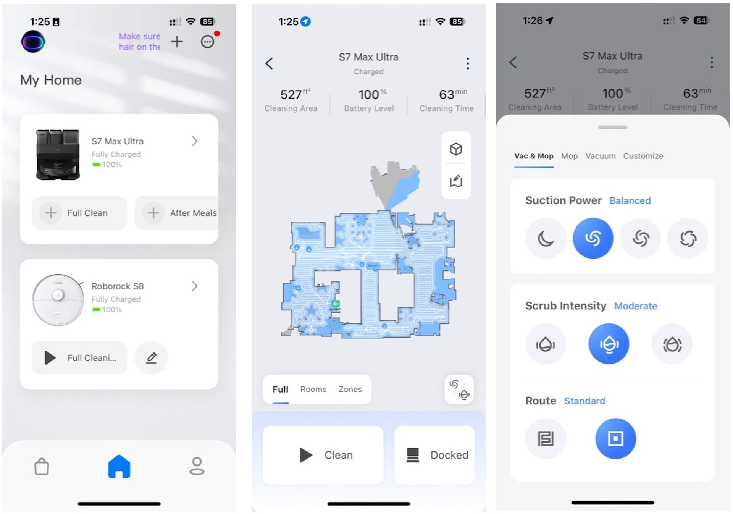Select Max suction power mode
The height and width of the screenshot is (514, 733).
point(689,238)
